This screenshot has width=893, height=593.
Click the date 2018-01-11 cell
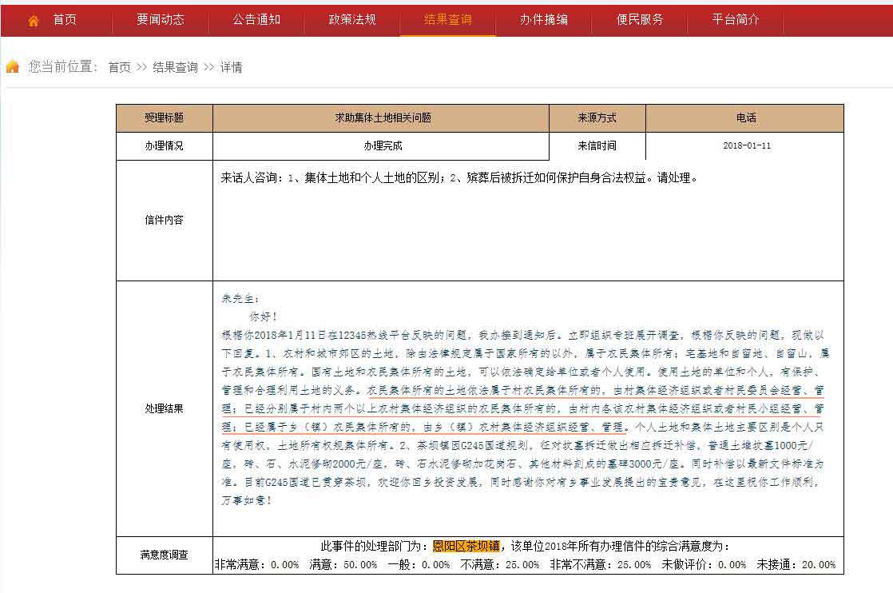[x=746, y=146]
